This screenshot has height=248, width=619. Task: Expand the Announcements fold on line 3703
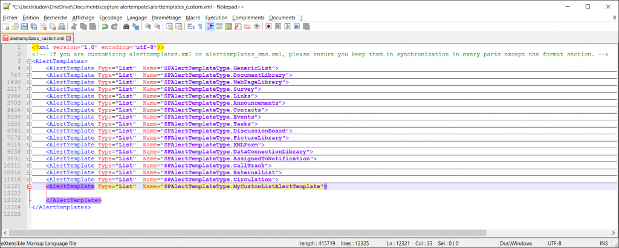pyautogui.click(x=29, y=103)
